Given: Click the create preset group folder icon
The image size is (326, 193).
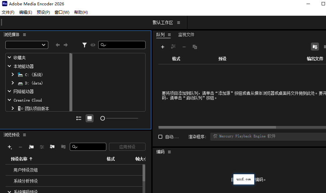Looking at the screenshot, I should [31, 147].
